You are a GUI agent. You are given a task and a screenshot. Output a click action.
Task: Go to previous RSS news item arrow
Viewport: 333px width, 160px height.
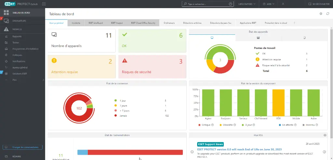coord(192,152)
